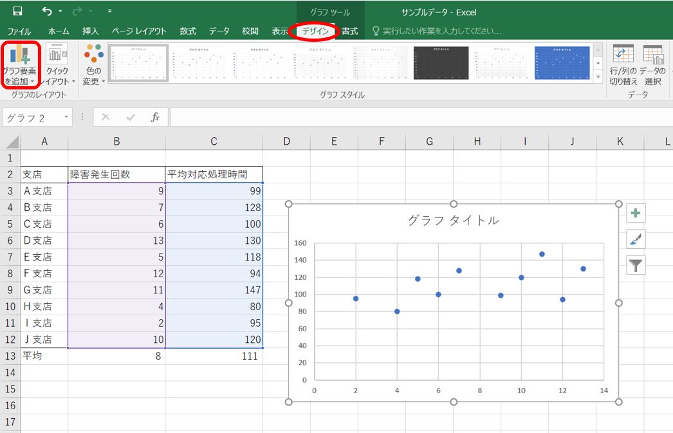Open the Name Box dropdown arrow
Image resolution: width=673 pixels, height=433 pixels.
point(66,117)
